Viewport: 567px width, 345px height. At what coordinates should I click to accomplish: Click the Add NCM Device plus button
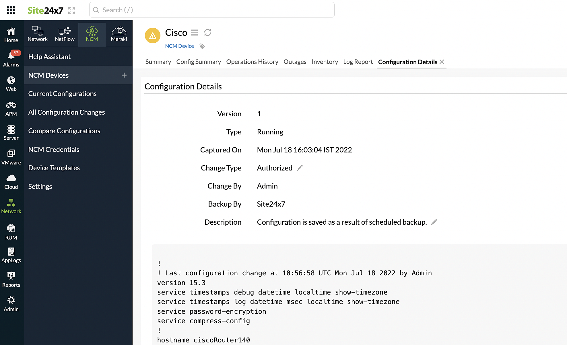[124, 75]
